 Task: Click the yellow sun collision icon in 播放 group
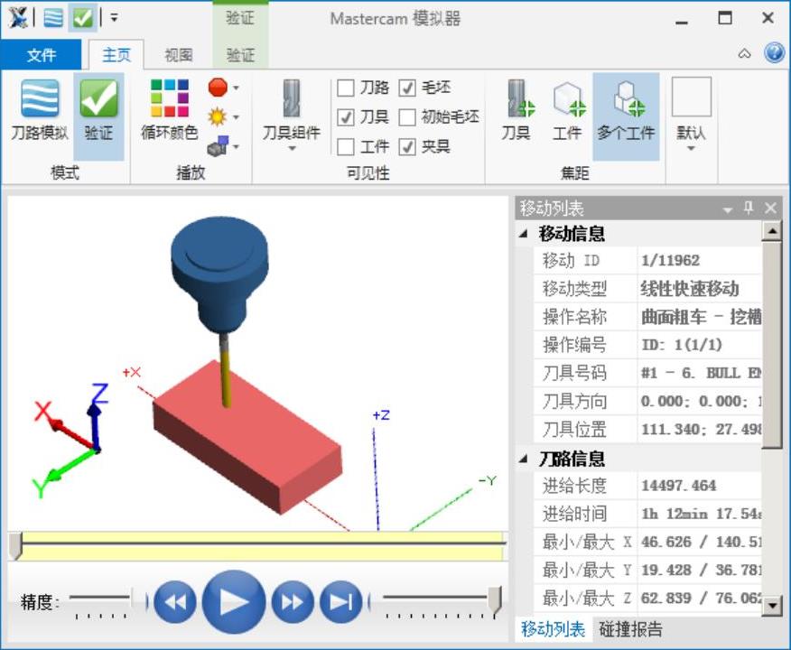[x=218, y=117]
